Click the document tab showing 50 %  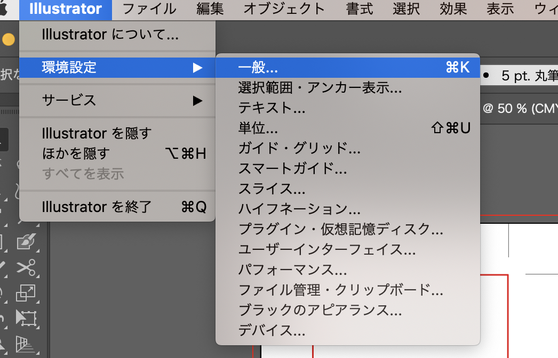click(519, 108)
